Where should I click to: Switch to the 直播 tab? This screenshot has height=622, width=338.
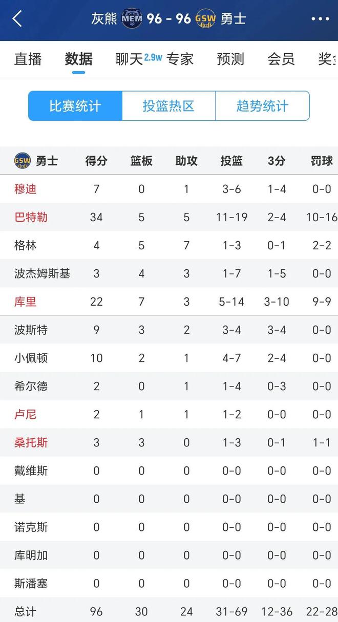tap(28, 59)
